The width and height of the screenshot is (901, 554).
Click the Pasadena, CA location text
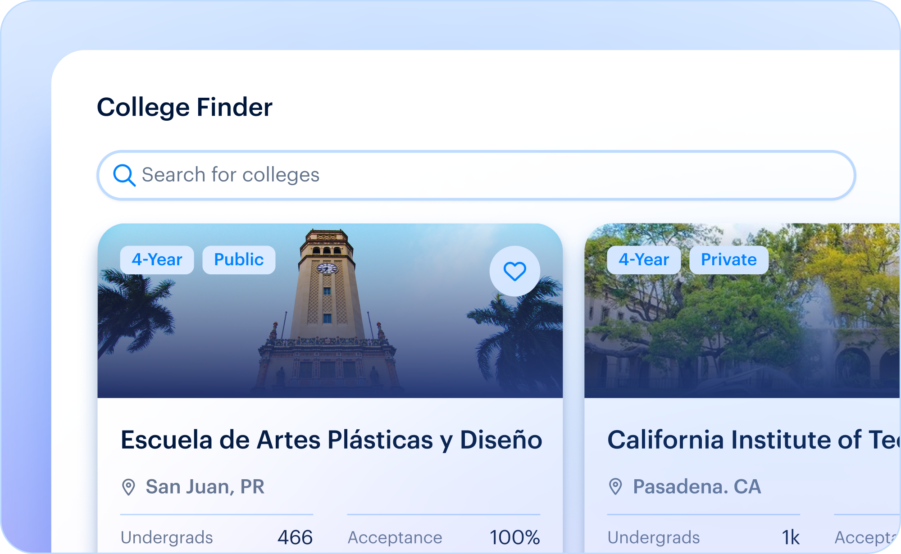(x=697, y=487)
